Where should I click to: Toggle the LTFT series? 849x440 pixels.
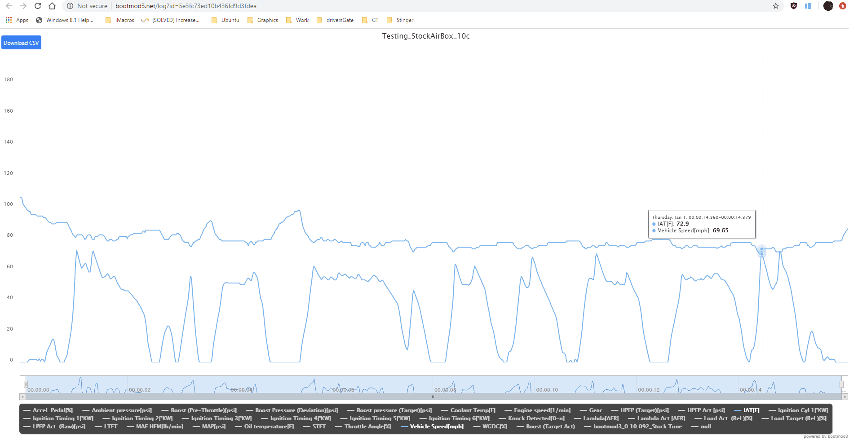(x=106, y=427)
